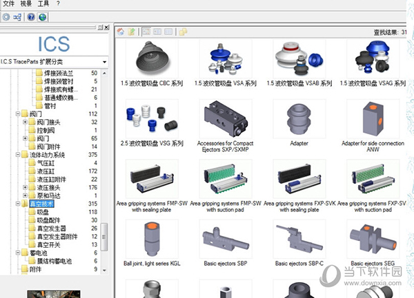
Task: Open Adapter for side connection ANW thumbnail
Action: [373, 119]
